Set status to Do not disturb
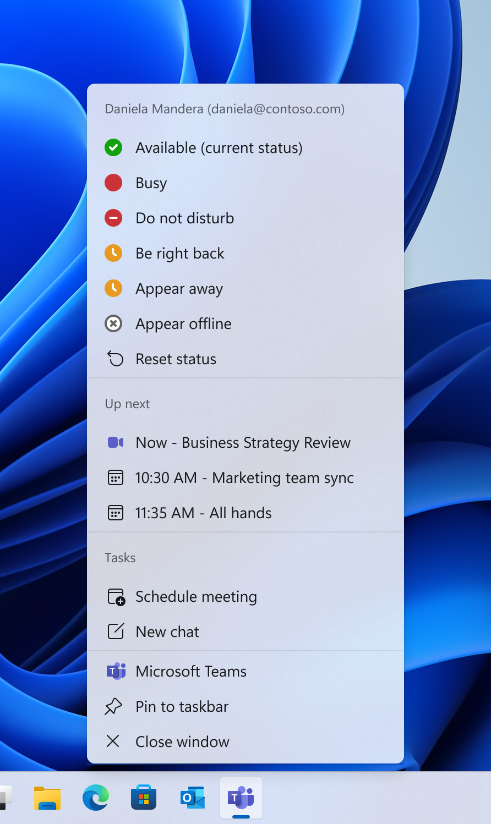 245,218
